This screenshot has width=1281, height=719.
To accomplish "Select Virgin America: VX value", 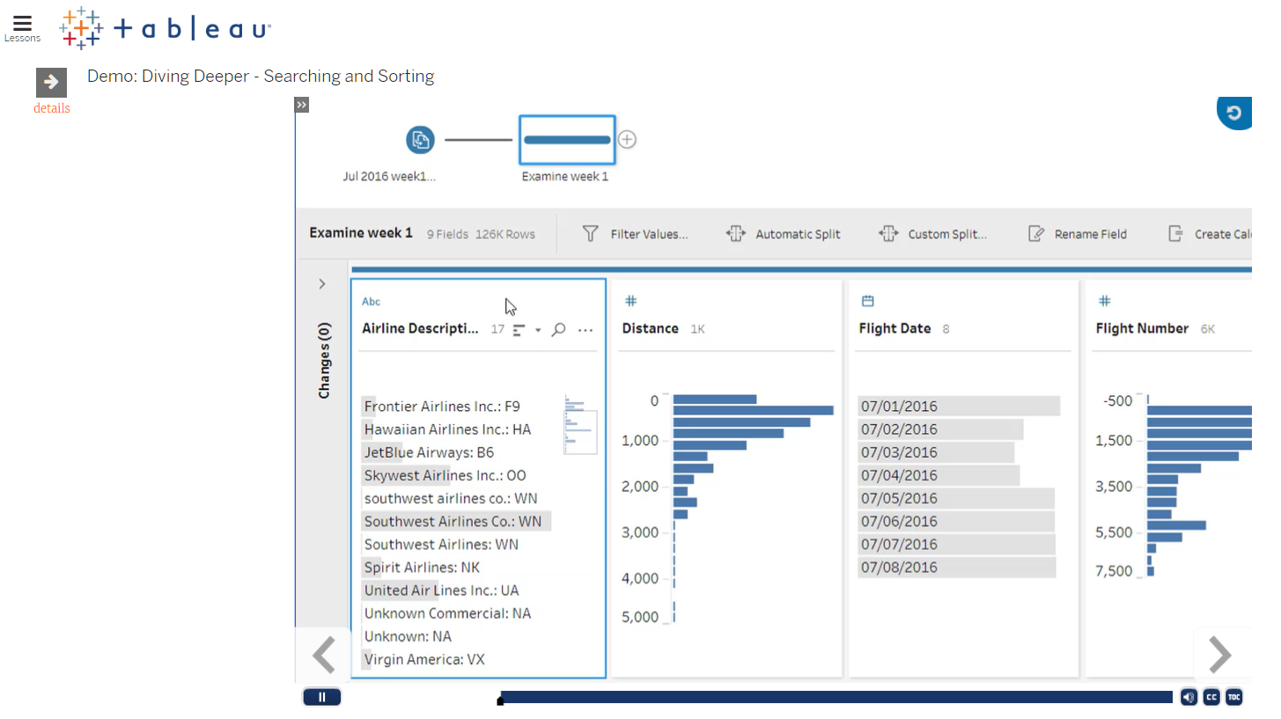I will coord(424,658).
